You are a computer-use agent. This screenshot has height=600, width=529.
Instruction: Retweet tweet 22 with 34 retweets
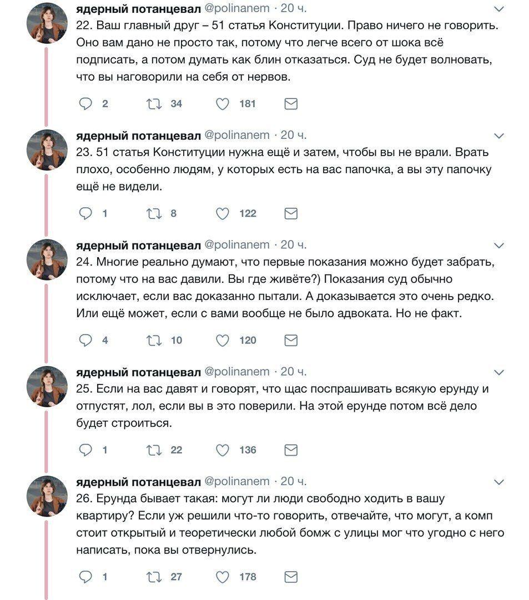pos(153,104)
